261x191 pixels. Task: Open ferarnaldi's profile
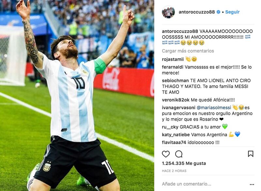coord(173,67)
